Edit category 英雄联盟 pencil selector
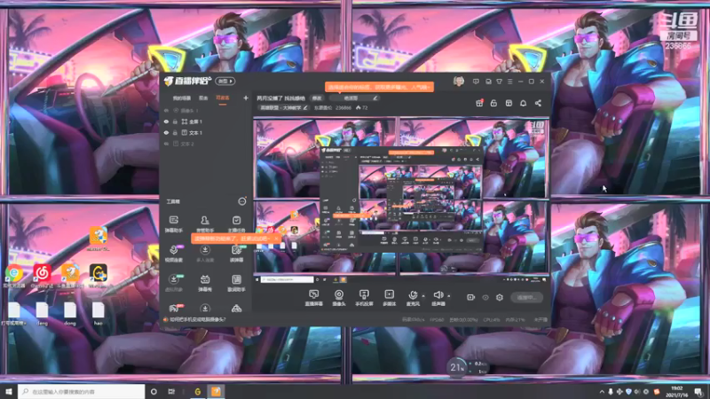Image resolution: width=710 pixels, height=399 pixels. click(x=283, y=108)
